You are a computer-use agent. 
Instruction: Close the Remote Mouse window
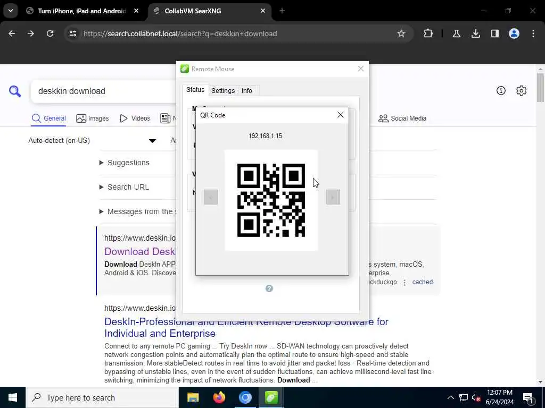361,69
